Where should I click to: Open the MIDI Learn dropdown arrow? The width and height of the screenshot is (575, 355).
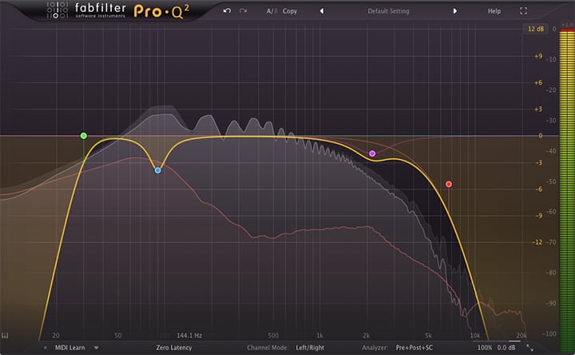[x=96, y=348]
